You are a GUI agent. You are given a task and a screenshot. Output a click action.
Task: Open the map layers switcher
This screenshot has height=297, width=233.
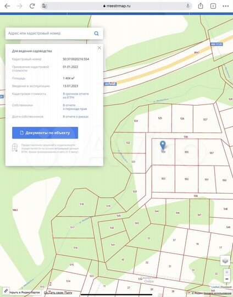point(225,261)
